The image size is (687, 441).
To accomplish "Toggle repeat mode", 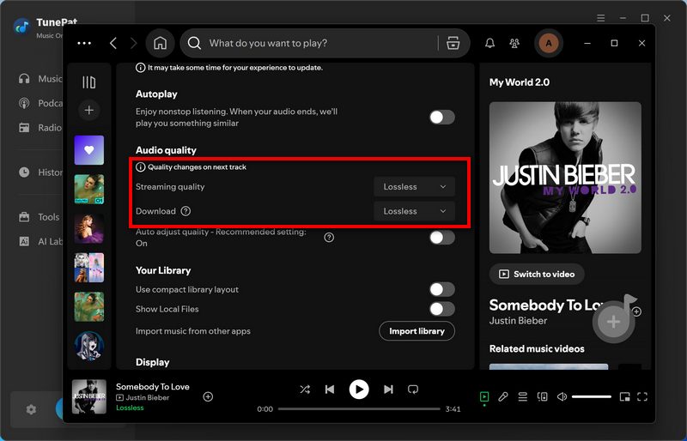I will pyautogui.click(x=413, y=390).
